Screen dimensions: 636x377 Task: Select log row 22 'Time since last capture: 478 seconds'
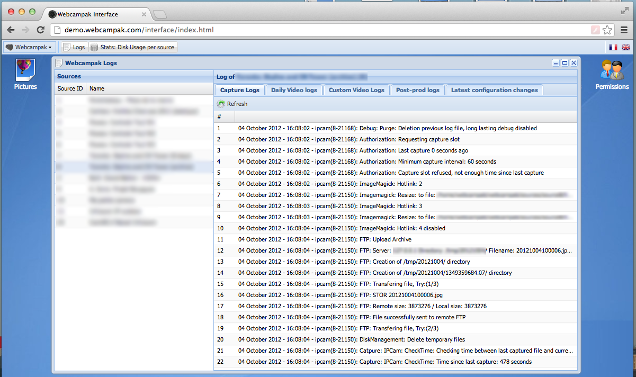pos(396,362)
